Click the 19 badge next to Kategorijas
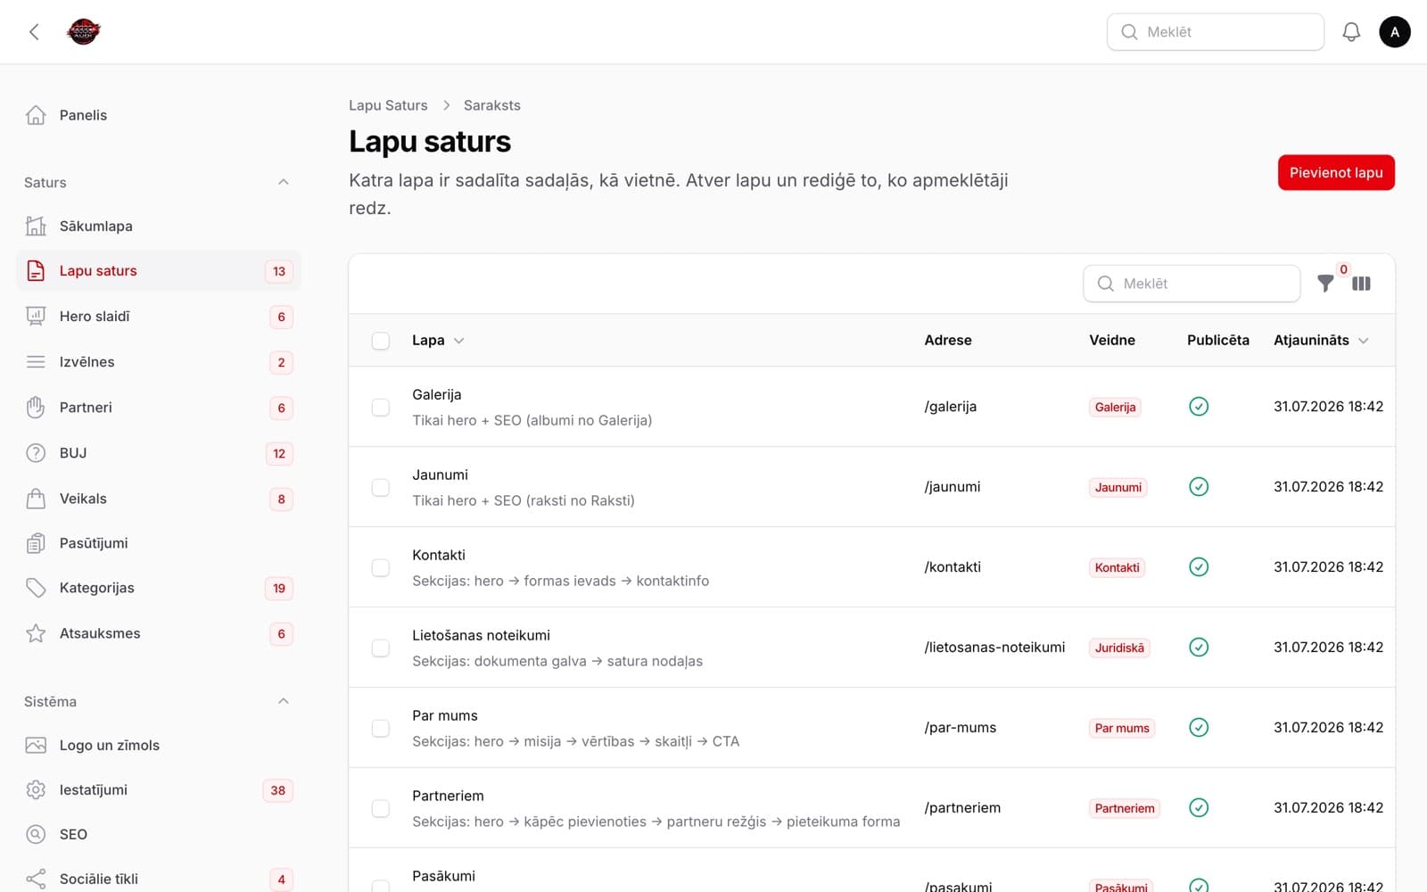 279,589
